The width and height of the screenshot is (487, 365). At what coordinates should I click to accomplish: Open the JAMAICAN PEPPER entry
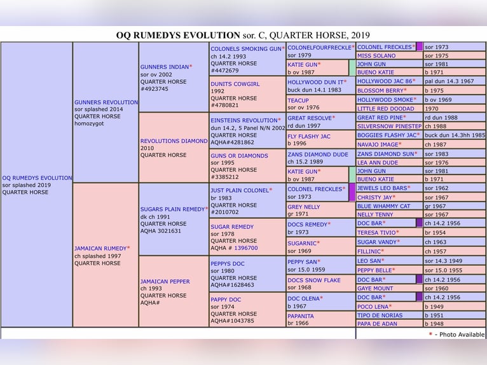point(165,281)
